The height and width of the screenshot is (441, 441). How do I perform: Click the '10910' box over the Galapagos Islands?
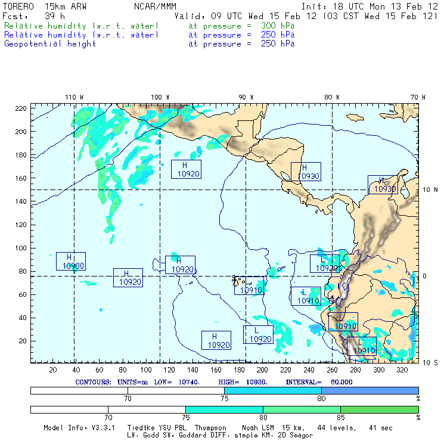point(249,285)
